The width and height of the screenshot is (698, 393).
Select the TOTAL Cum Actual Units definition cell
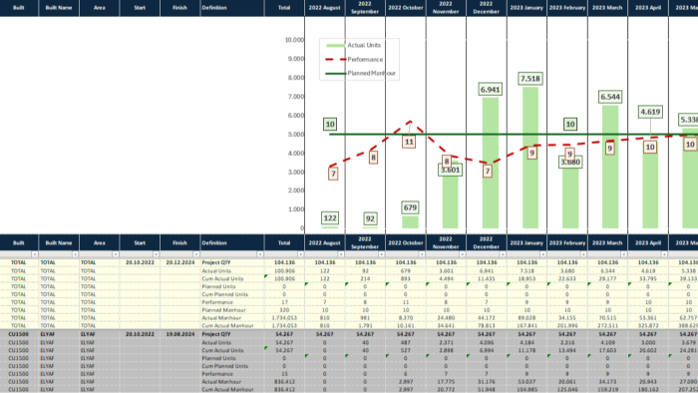232,278
